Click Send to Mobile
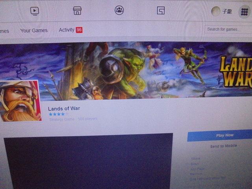252x189 pixels. pos(224,146)
